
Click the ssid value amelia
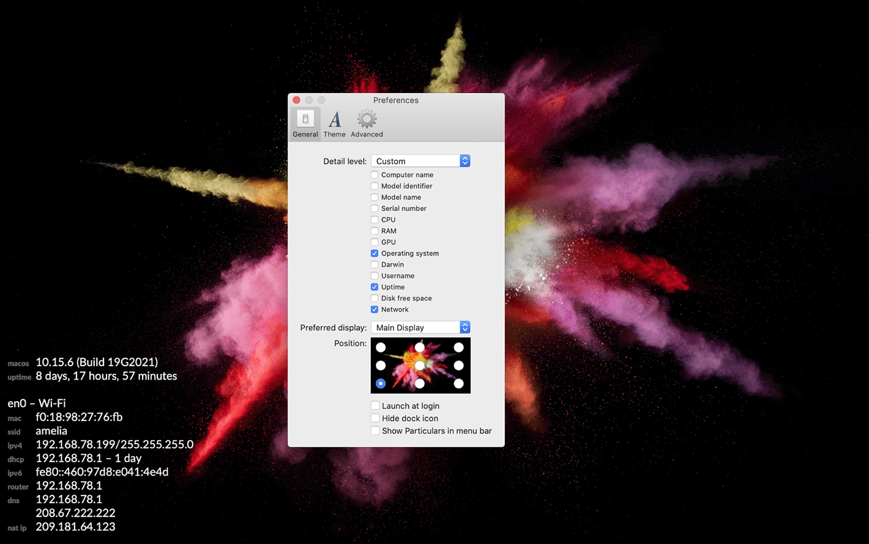tap(51, 431)
